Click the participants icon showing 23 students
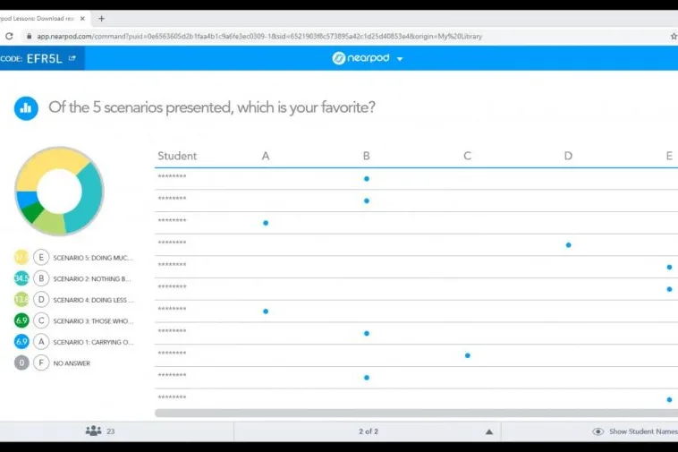This screenshot has height=452, width=678. pyautogui.click(x=93, y=431)
